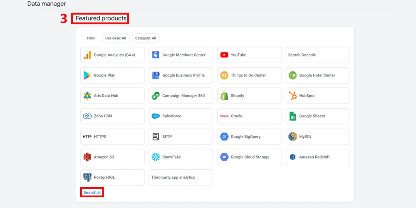The image size is (416, 208).
Task: Select the Third-party app analytics card
Action: 181,178
